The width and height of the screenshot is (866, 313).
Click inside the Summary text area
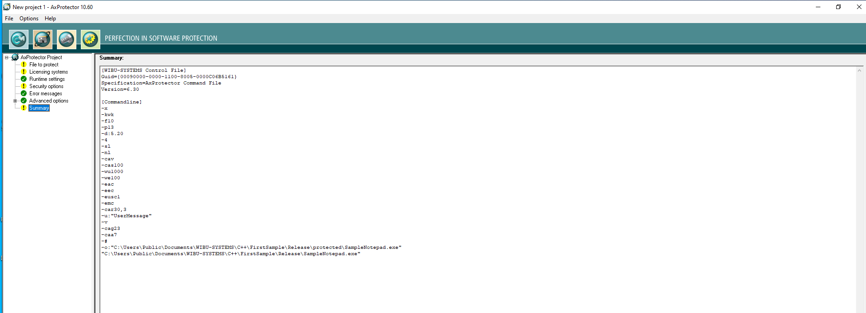[478, 190]
